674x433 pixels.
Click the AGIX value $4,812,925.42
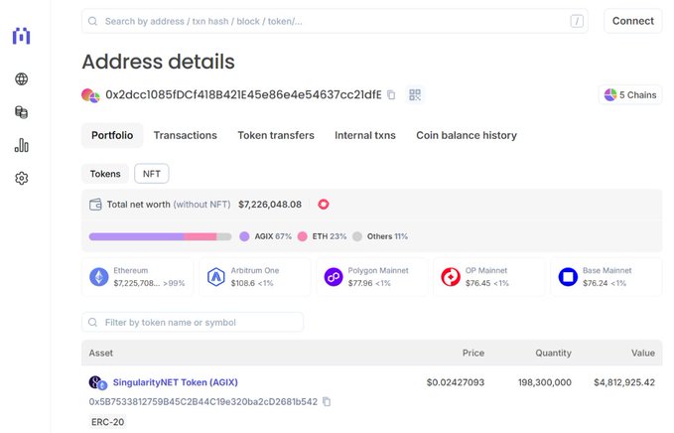tap(624, 382)
